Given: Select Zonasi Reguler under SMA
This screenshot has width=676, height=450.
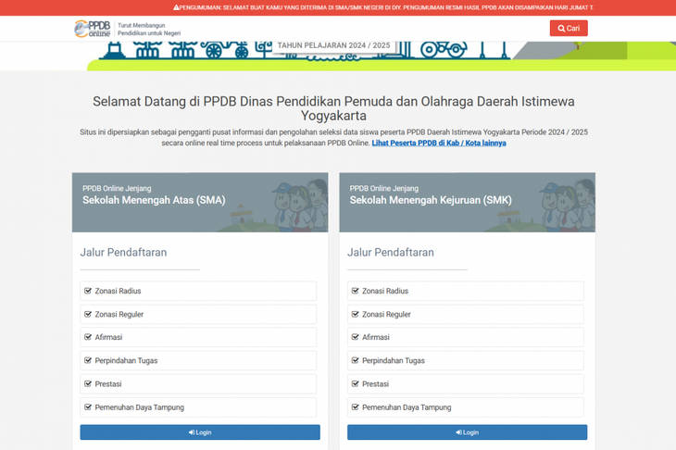Looking at the screenshot, I should [198, 314].
